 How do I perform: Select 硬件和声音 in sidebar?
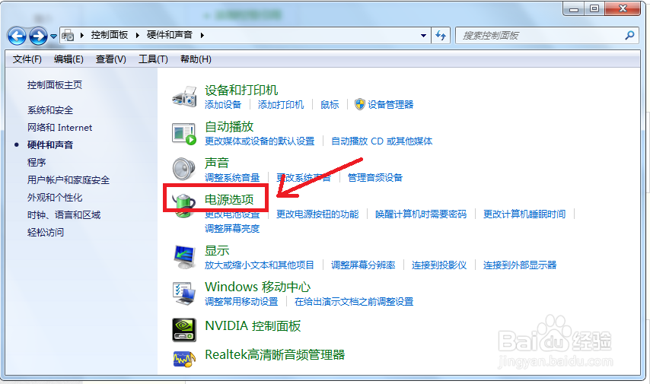click(x=50, y=145)
